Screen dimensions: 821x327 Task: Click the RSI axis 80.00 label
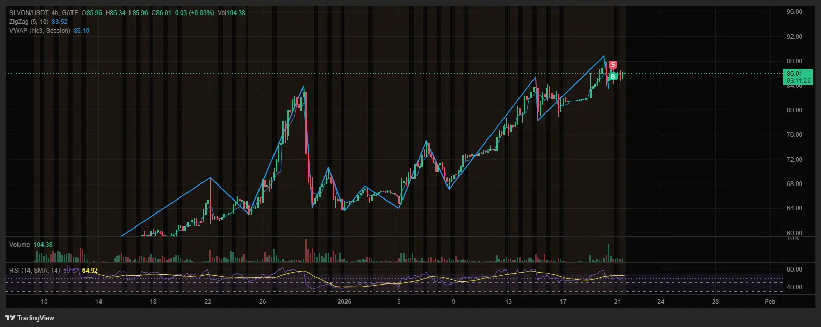pos(795,269)
